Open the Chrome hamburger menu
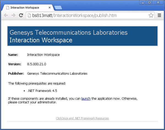Screen dimensions: 165x130 coord(159,15)
